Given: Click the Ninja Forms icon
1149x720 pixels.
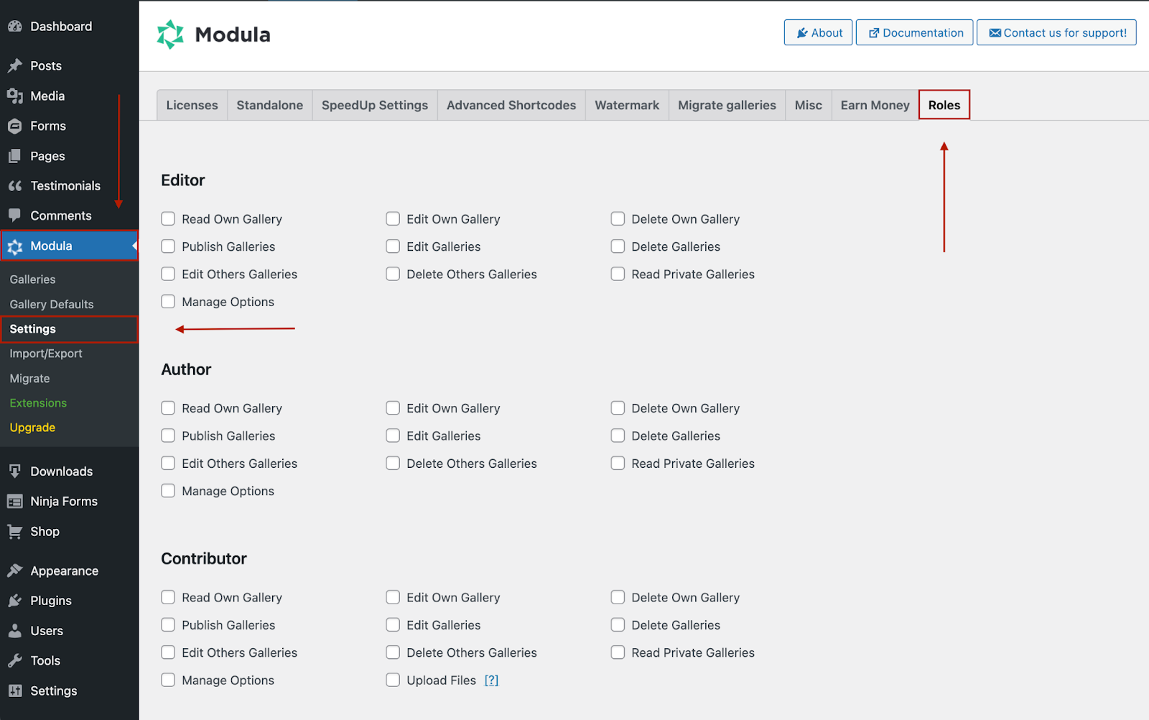Looking at the screenshot, I should point(15,502).
